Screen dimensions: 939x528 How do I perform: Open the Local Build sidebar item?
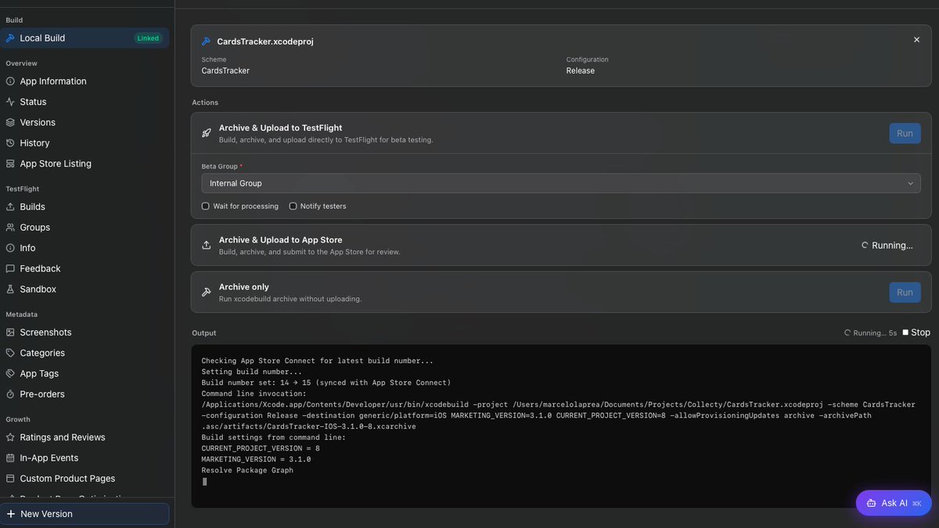[85, 38]
